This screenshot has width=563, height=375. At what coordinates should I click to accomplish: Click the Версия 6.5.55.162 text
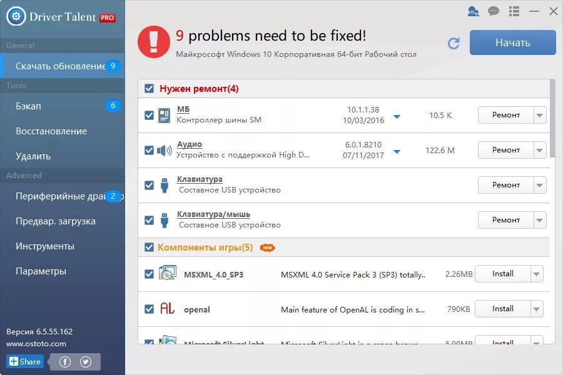(39, 332)
